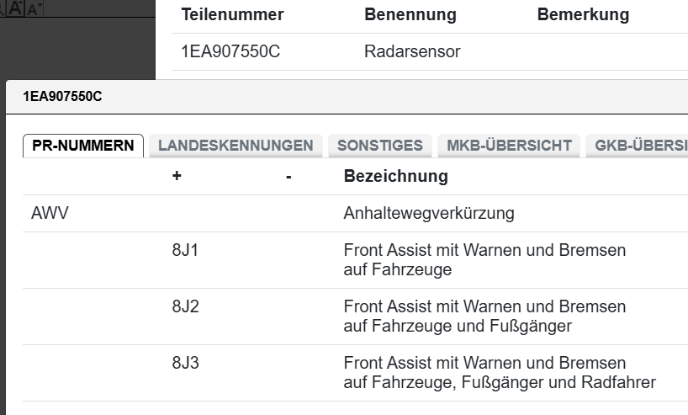
Task: Click the Bemerkung column header
Action: [583, 15]
